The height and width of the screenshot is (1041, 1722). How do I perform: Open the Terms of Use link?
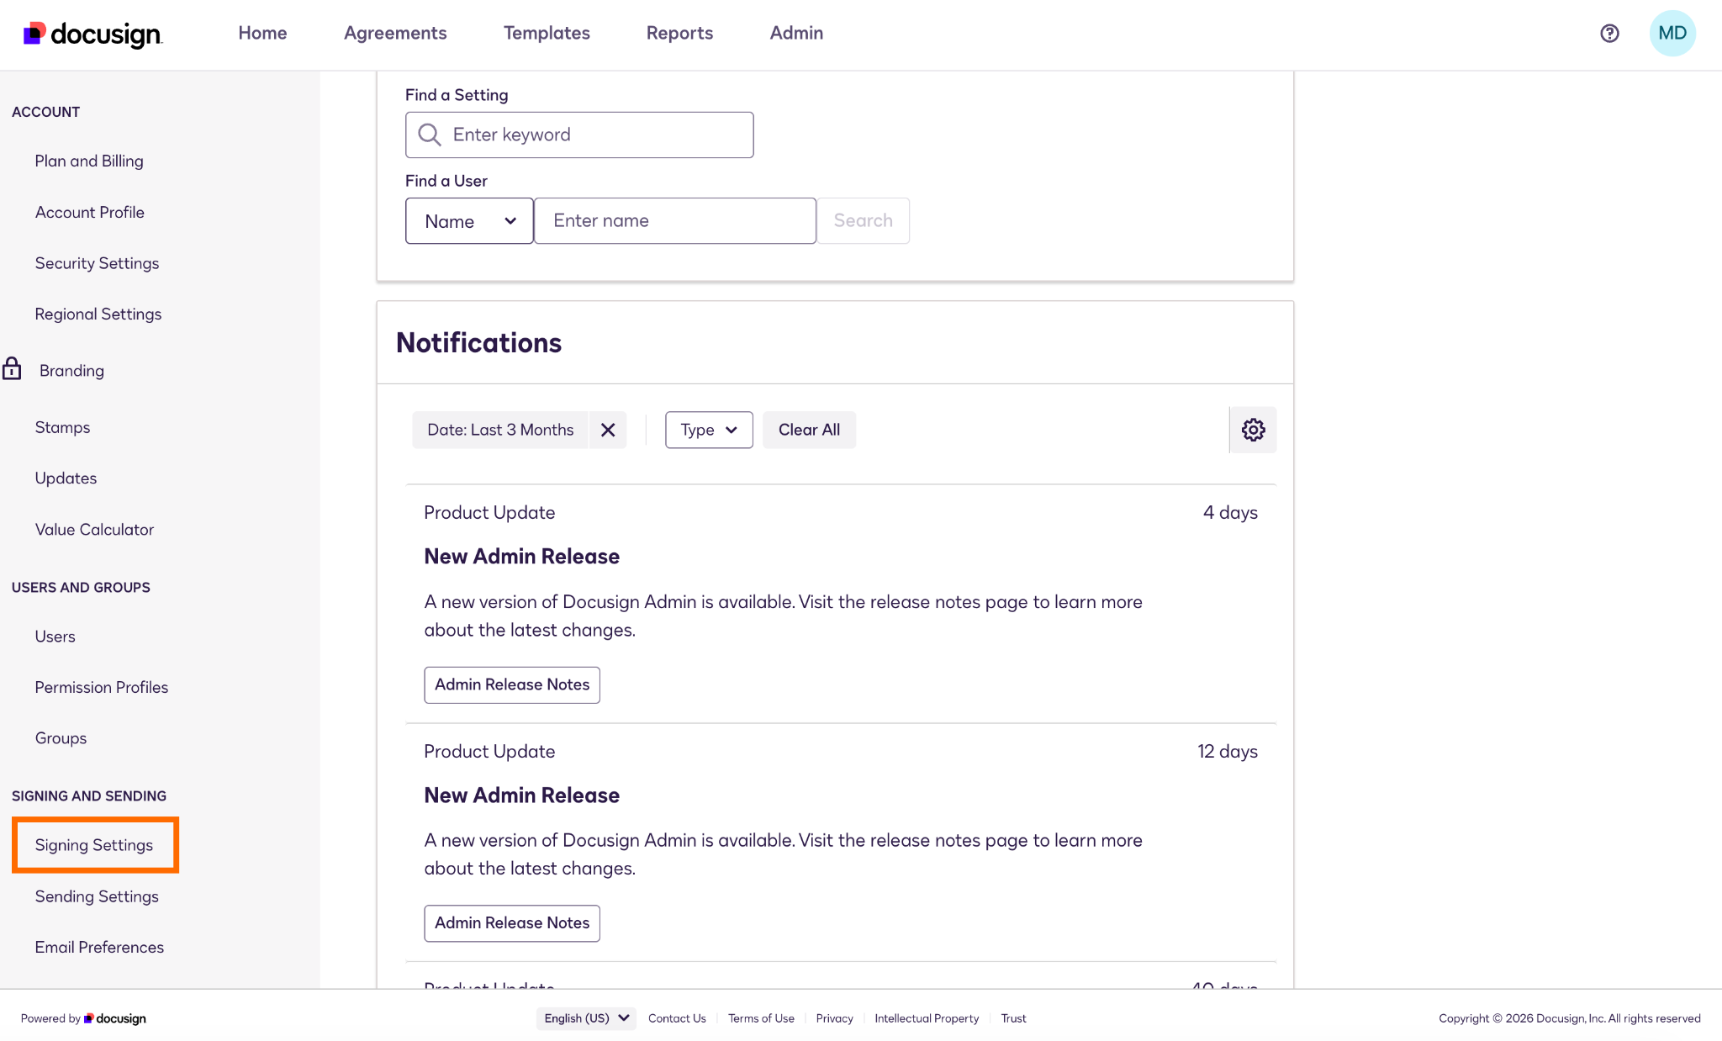click(761, 1018)
